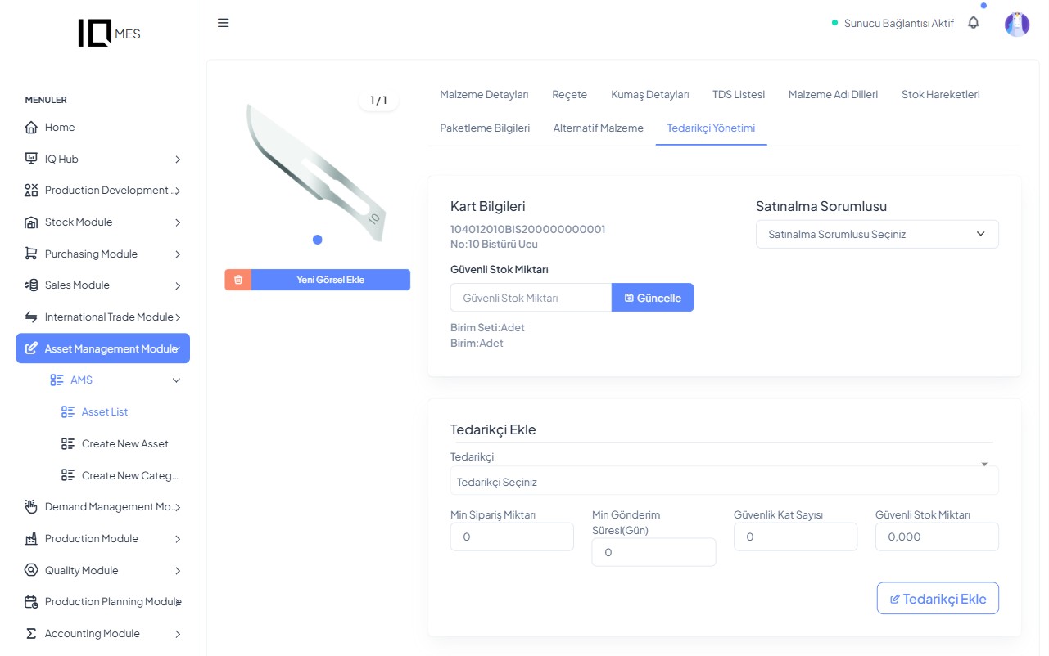Click the red trash delete image icon
This screenshot has width=1049, height=656.
238,280
